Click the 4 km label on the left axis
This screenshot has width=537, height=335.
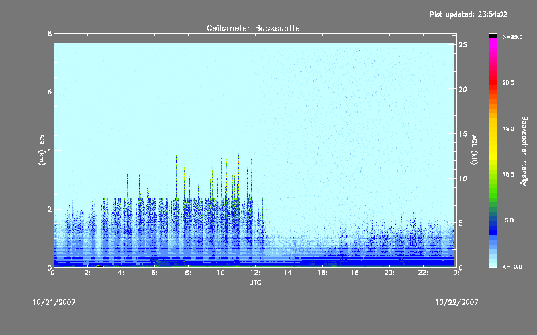(x=50, y=150)
